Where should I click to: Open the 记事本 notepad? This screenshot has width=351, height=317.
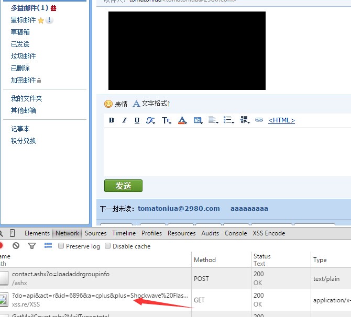[x=20, y=129]
